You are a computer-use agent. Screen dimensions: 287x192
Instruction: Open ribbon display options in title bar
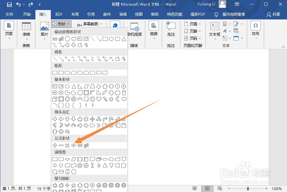pos(237,4)
